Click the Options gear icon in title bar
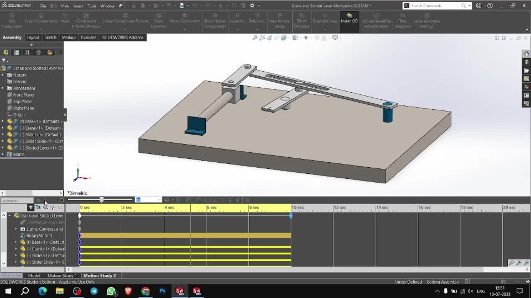Viewport: 531px width, 298px height. point(252,6)
